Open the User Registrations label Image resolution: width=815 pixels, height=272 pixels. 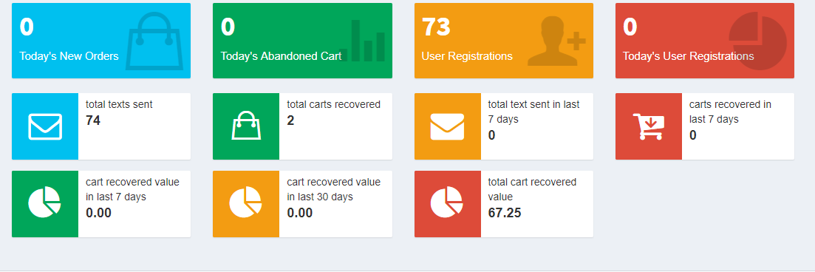pos(467,56)
